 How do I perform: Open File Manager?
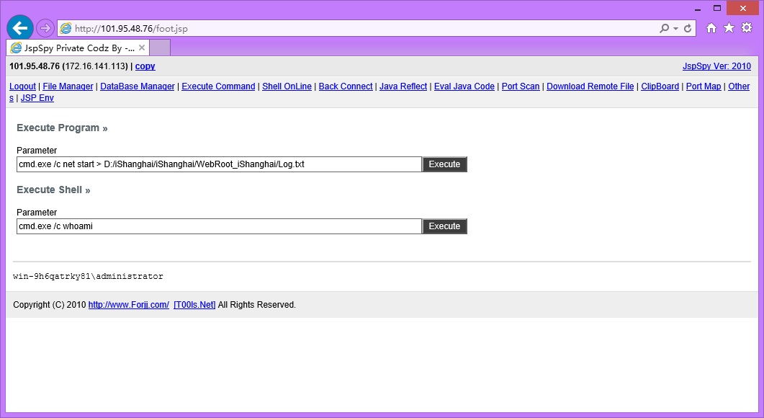[68, 86]
